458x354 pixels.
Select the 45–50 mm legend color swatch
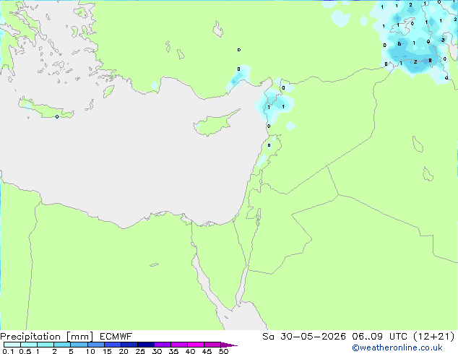pyautogui.click(x=212, y=345)
